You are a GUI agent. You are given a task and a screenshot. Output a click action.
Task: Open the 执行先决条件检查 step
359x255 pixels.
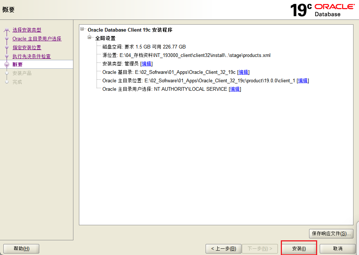(32, 56)
